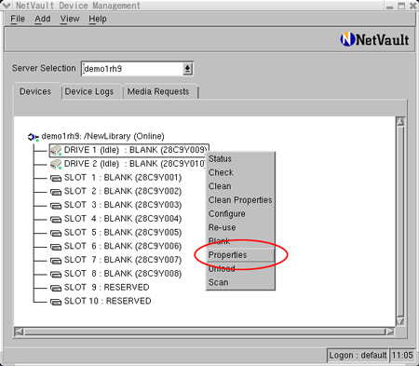Select SLOT 5 : BLANK (28C9Y005)

tap(123, 233)
